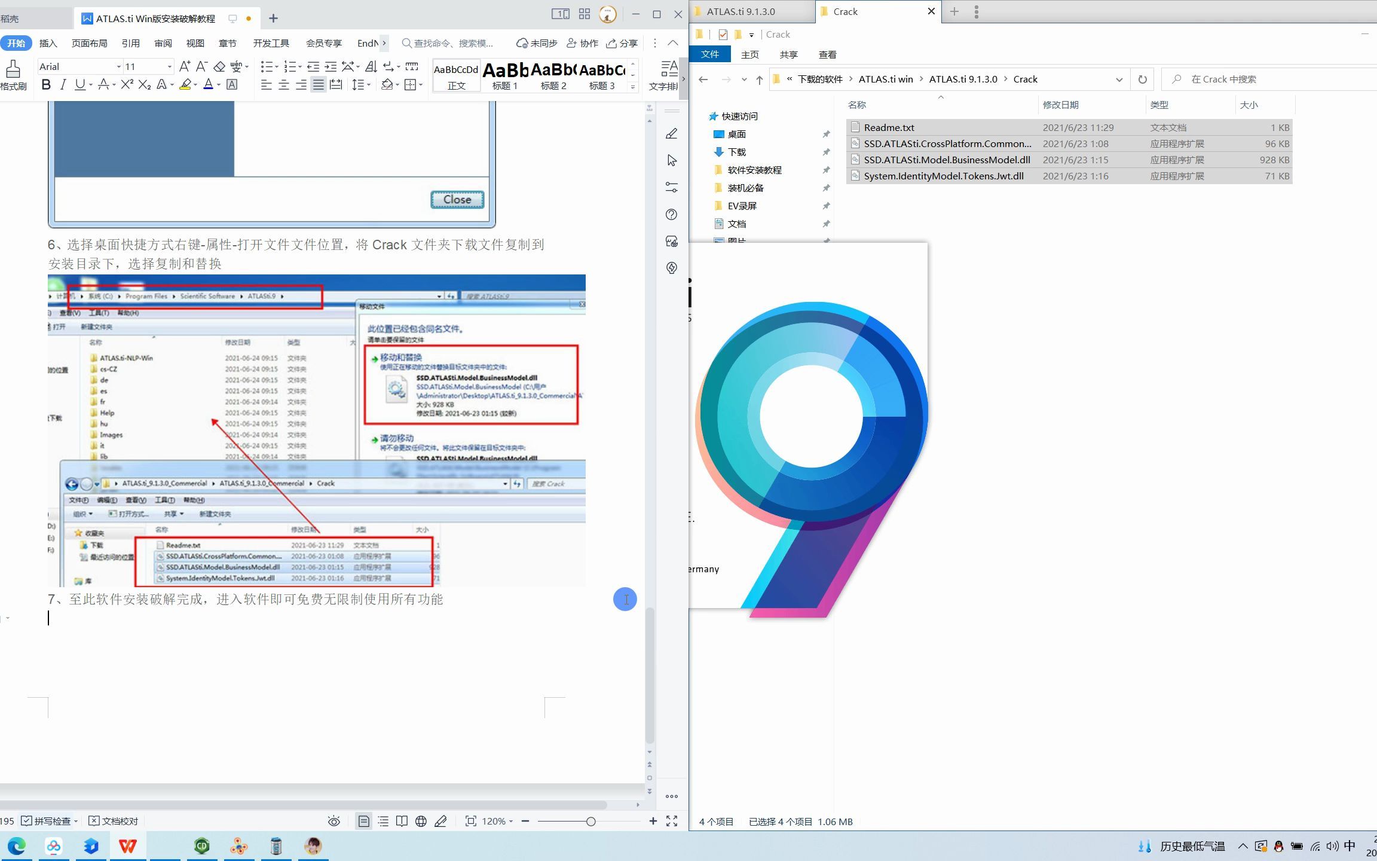Screen dimensions: 1377x861
Task: Refresh the Crack folder in Explorer
Action: click(x=1142, y=80)
